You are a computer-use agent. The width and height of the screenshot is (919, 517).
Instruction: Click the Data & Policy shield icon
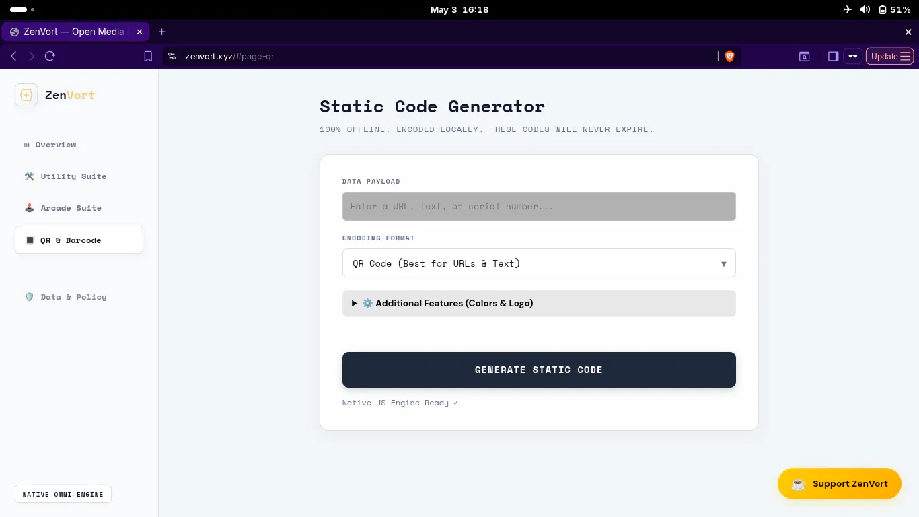click(30, 297)
